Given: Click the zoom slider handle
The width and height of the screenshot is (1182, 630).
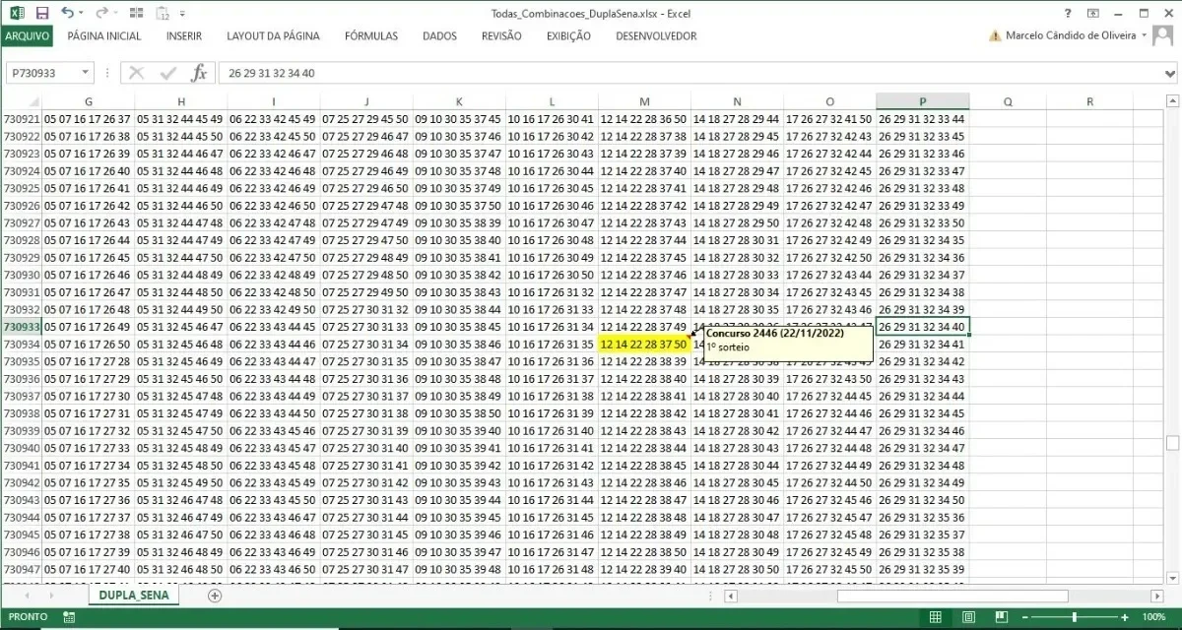Looking at the screenshot, I should click(x=1074, y=617).
